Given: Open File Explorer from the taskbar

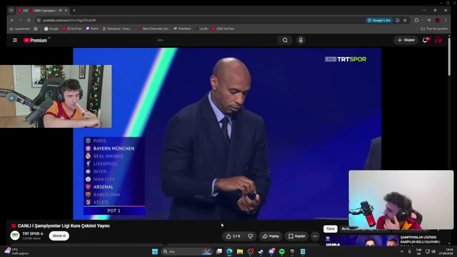Looking at the screenshot, I should [240, 252].
